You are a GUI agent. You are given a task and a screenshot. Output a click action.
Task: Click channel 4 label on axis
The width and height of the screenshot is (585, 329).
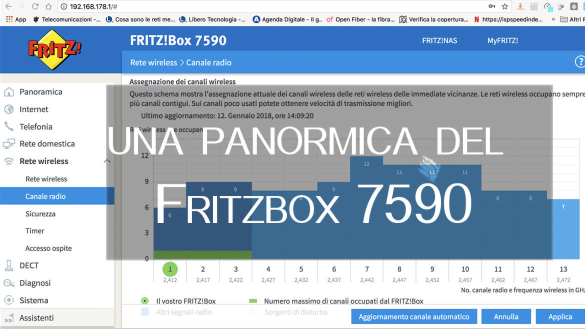tap(268, 269)
